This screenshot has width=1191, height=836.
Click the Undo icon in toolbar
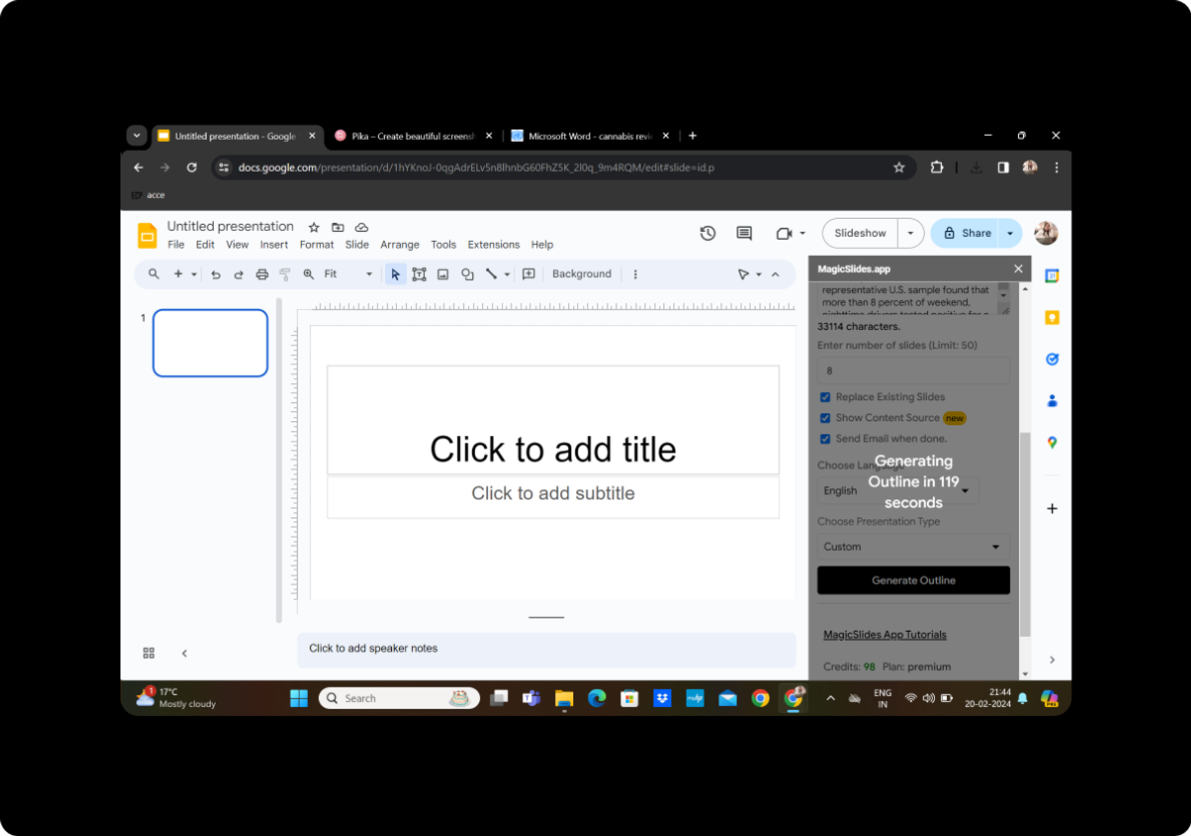pyautogui.click(x=216, y=274)
